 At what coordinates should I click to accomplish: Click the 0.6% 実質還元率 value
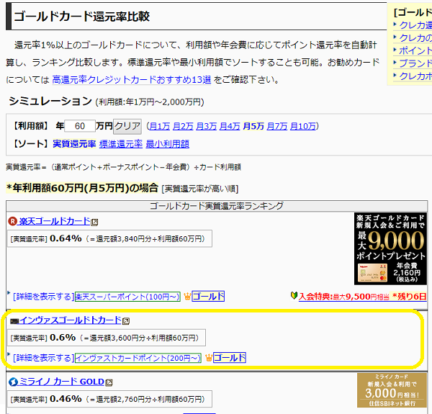[x=63, y=338]
